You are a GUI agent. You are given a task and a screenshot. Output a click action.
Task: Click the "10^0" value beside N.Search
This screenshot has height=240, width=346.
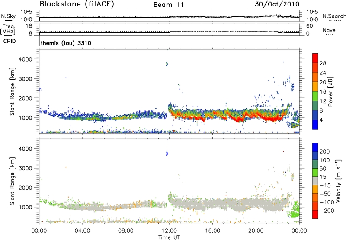click(x=312, y=19)
